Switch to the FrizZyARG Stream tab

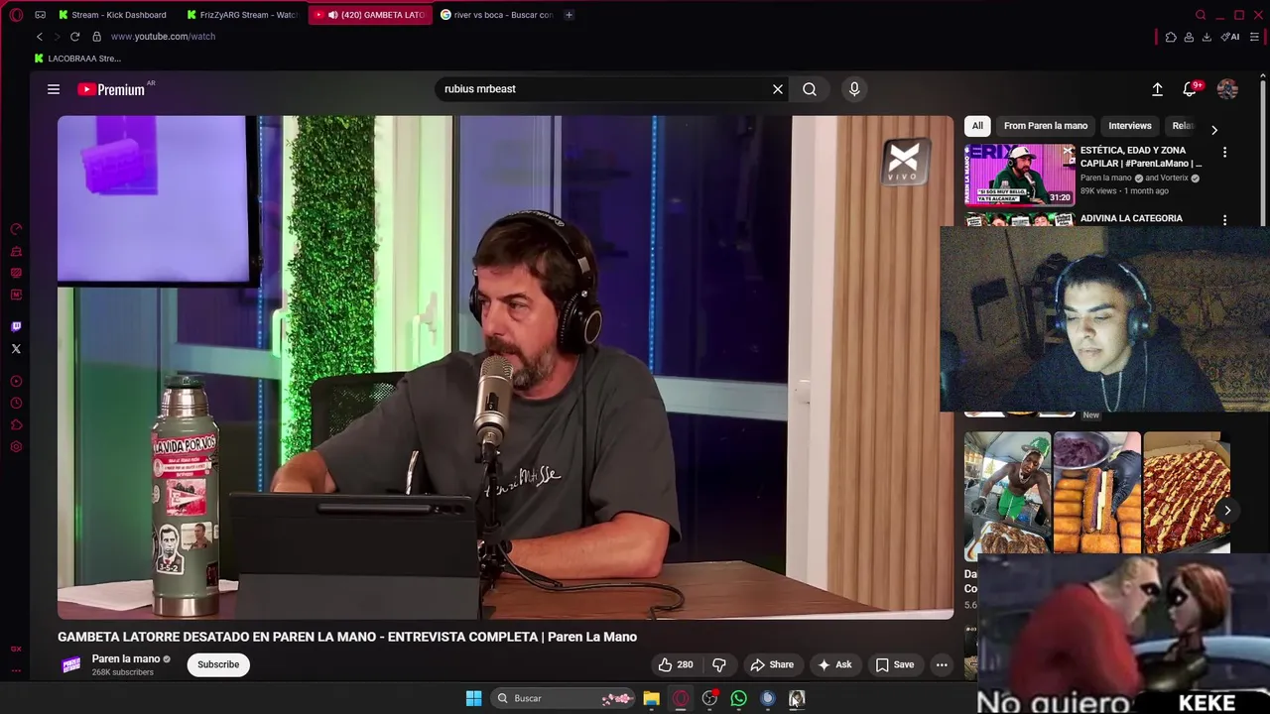click(x=241, y=15)
